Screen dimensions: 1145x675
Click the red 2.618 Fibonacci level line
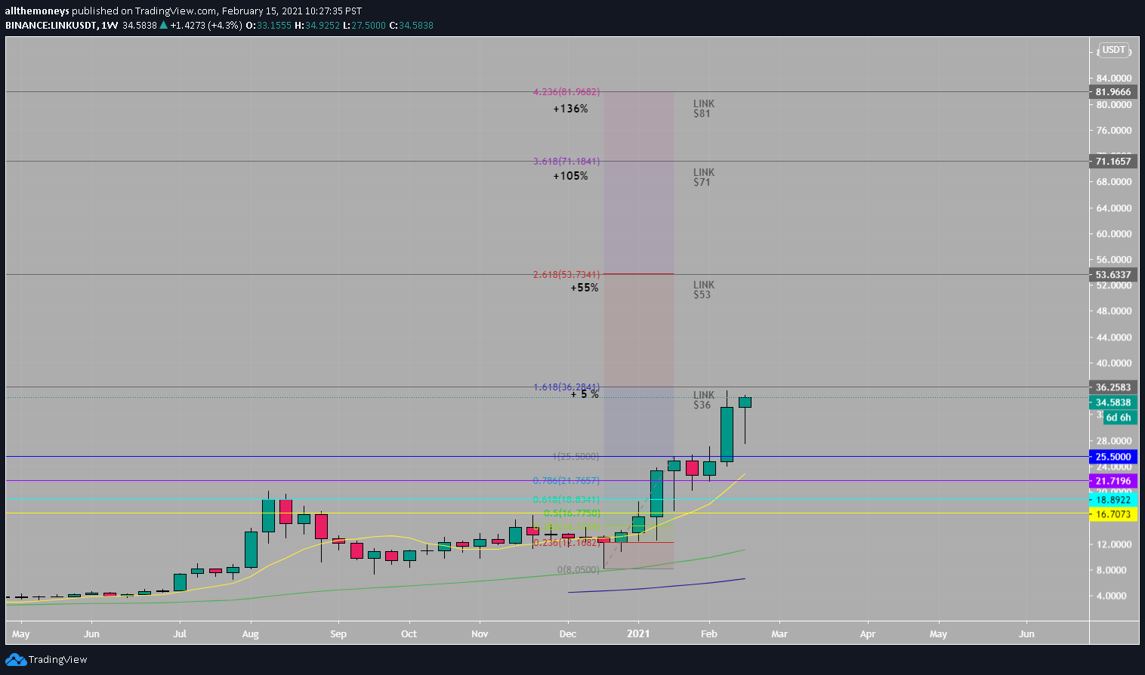coord(638,274)
